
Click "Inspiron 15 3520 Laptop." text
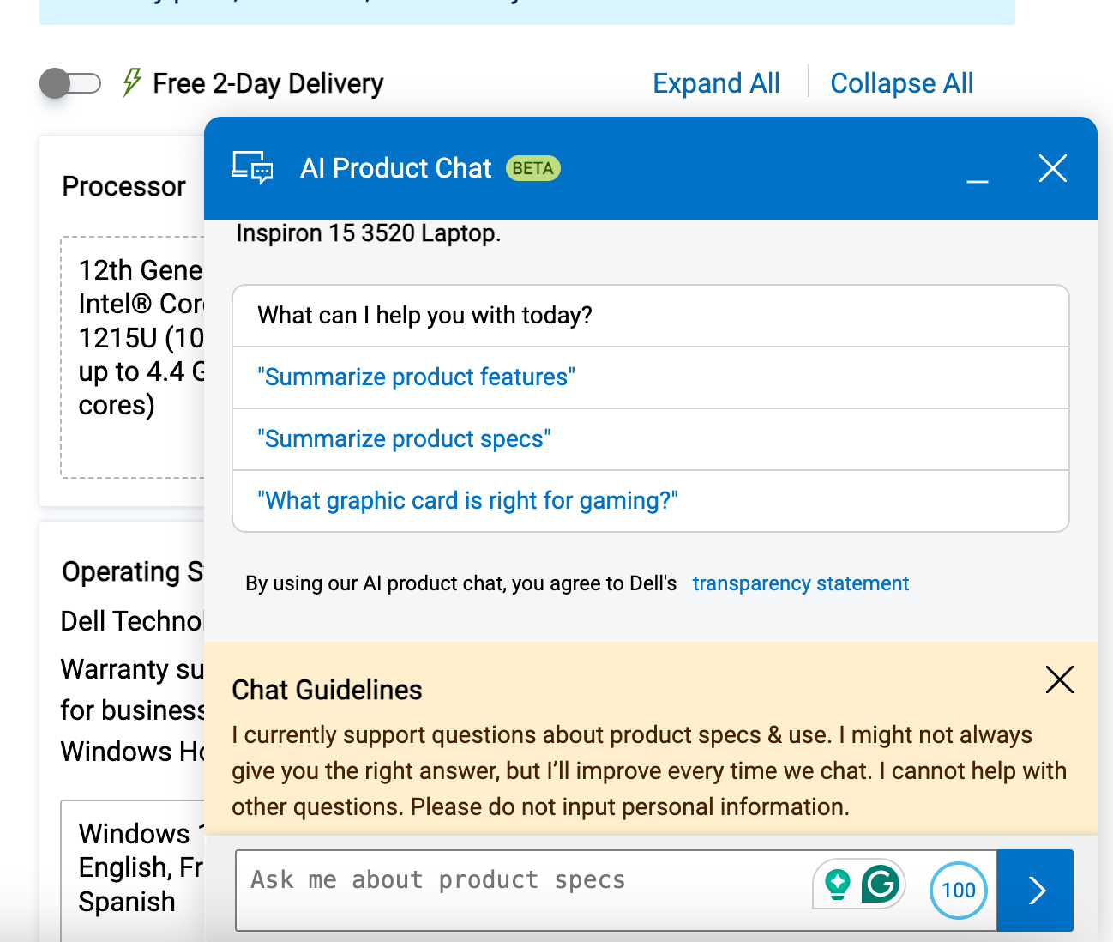(368, 233)
